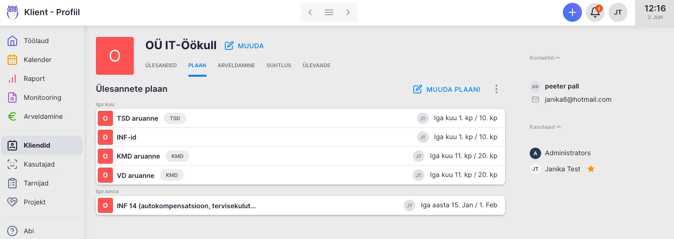Click the blue plus add button

(x=572, y=12)
